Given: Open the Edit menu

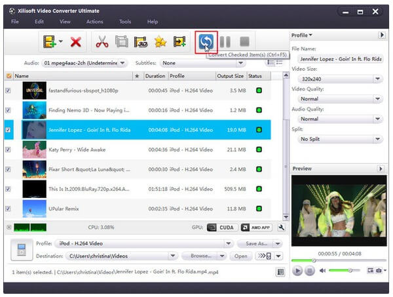Looking at the screenshot, I should coord(39,22).
